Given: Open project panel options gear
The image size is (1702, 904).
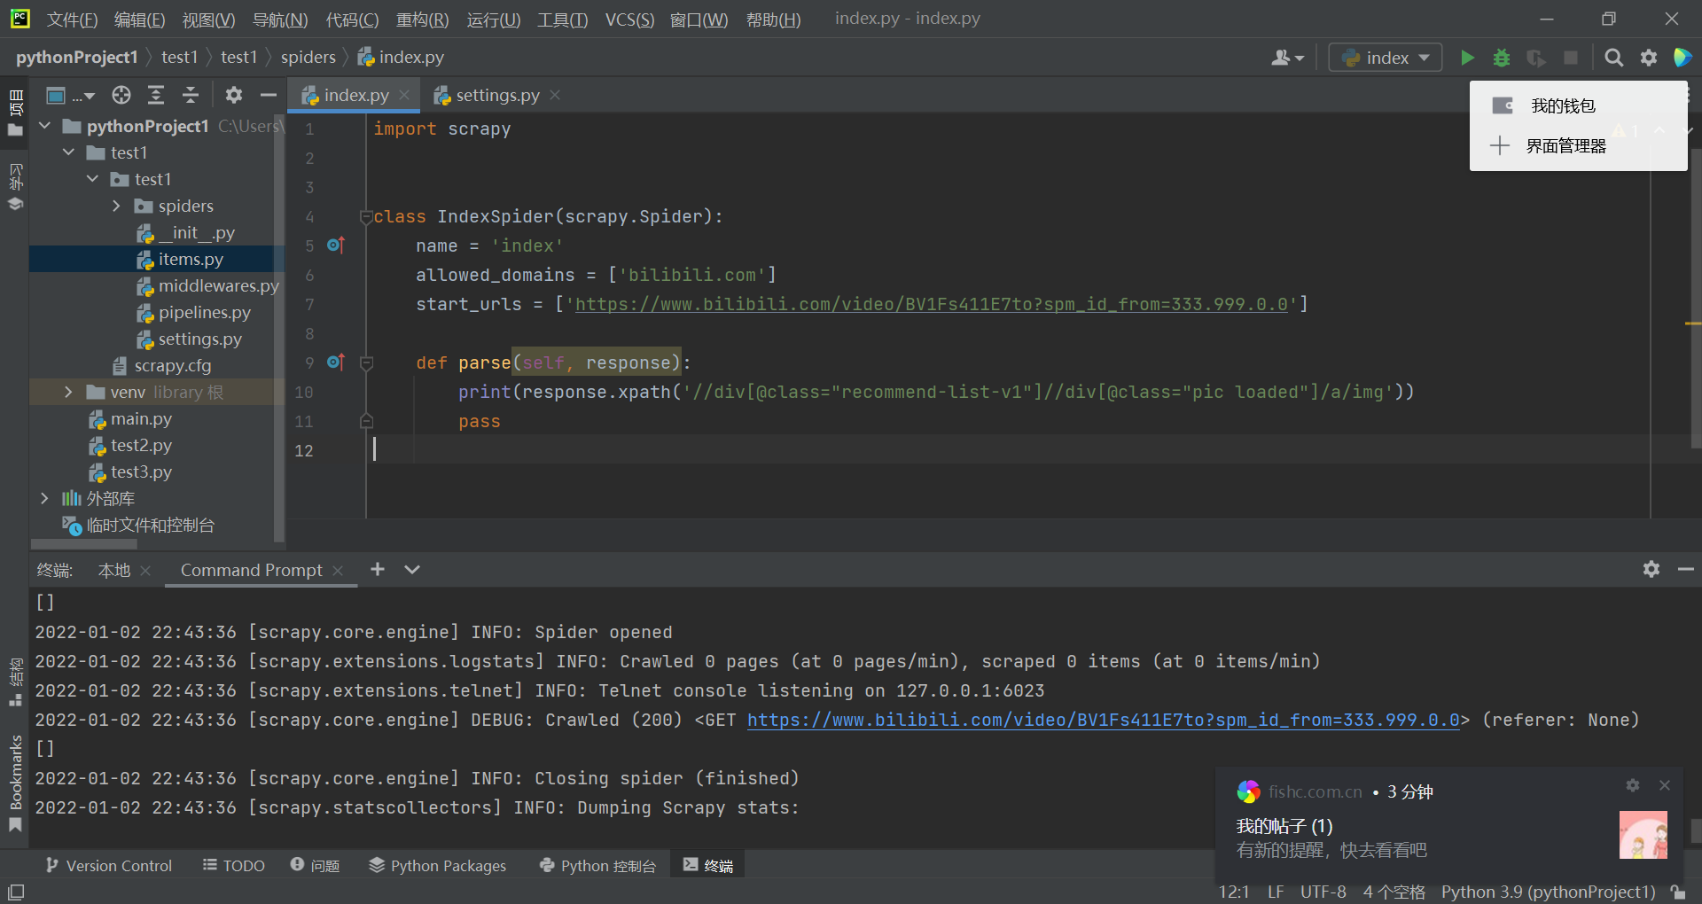Looking at the screenshot, I should click(234, 95).
